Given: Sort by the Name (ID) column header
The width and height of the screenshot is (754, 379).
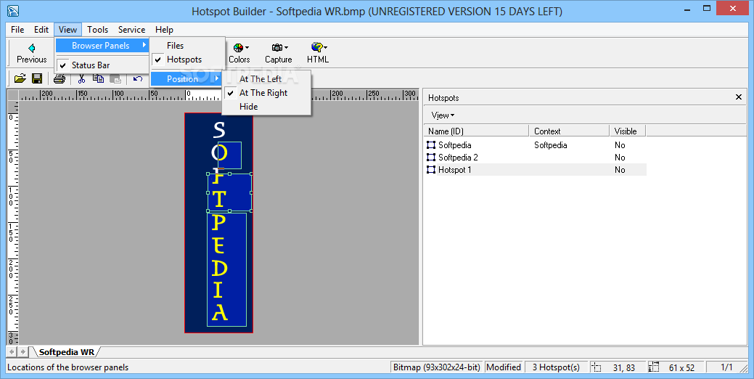Looking at the screenshot, I should coord(476,131).
